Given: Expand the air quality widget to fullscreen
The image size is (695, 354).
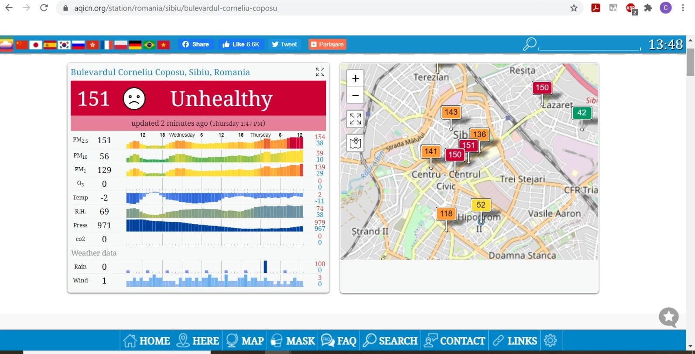Looking at the screenshot, I should tap(320, 72).
